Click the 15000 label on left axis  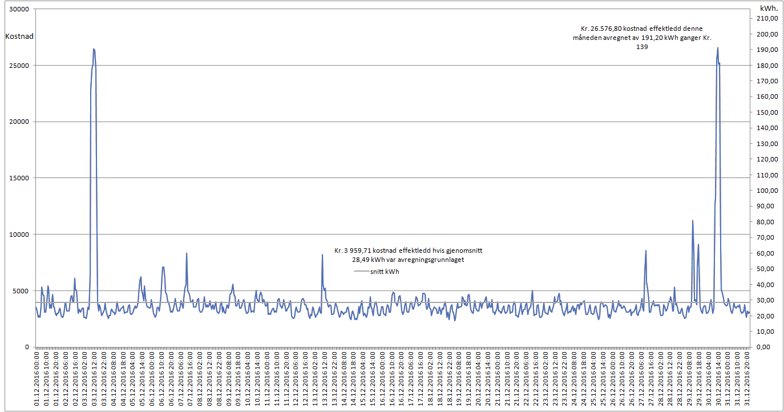coord(19,178)
